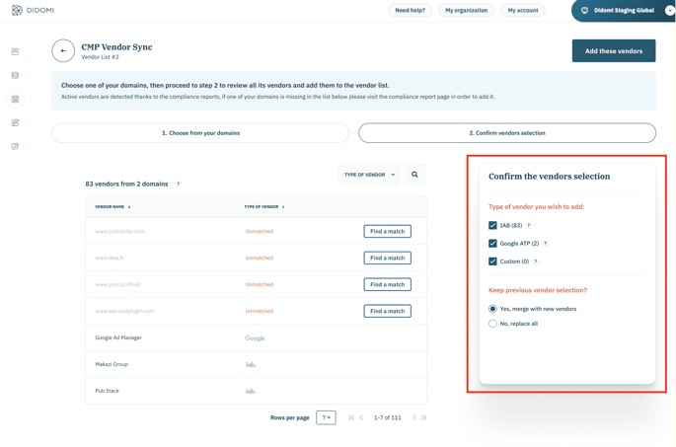Click the www.contractor.com vendor name
This screenshot has height=447, width=676.
(119, 232)
